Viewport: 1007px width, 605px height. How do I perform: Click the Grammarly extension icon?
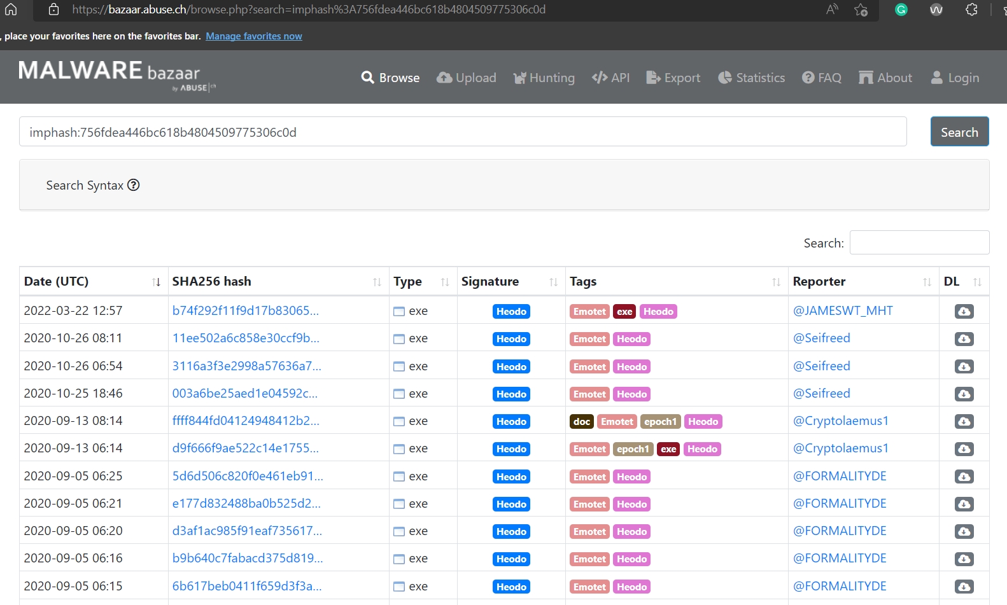point(901,10)
